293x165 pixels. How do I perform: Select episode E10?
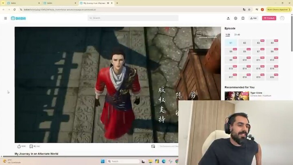[245, 60]
